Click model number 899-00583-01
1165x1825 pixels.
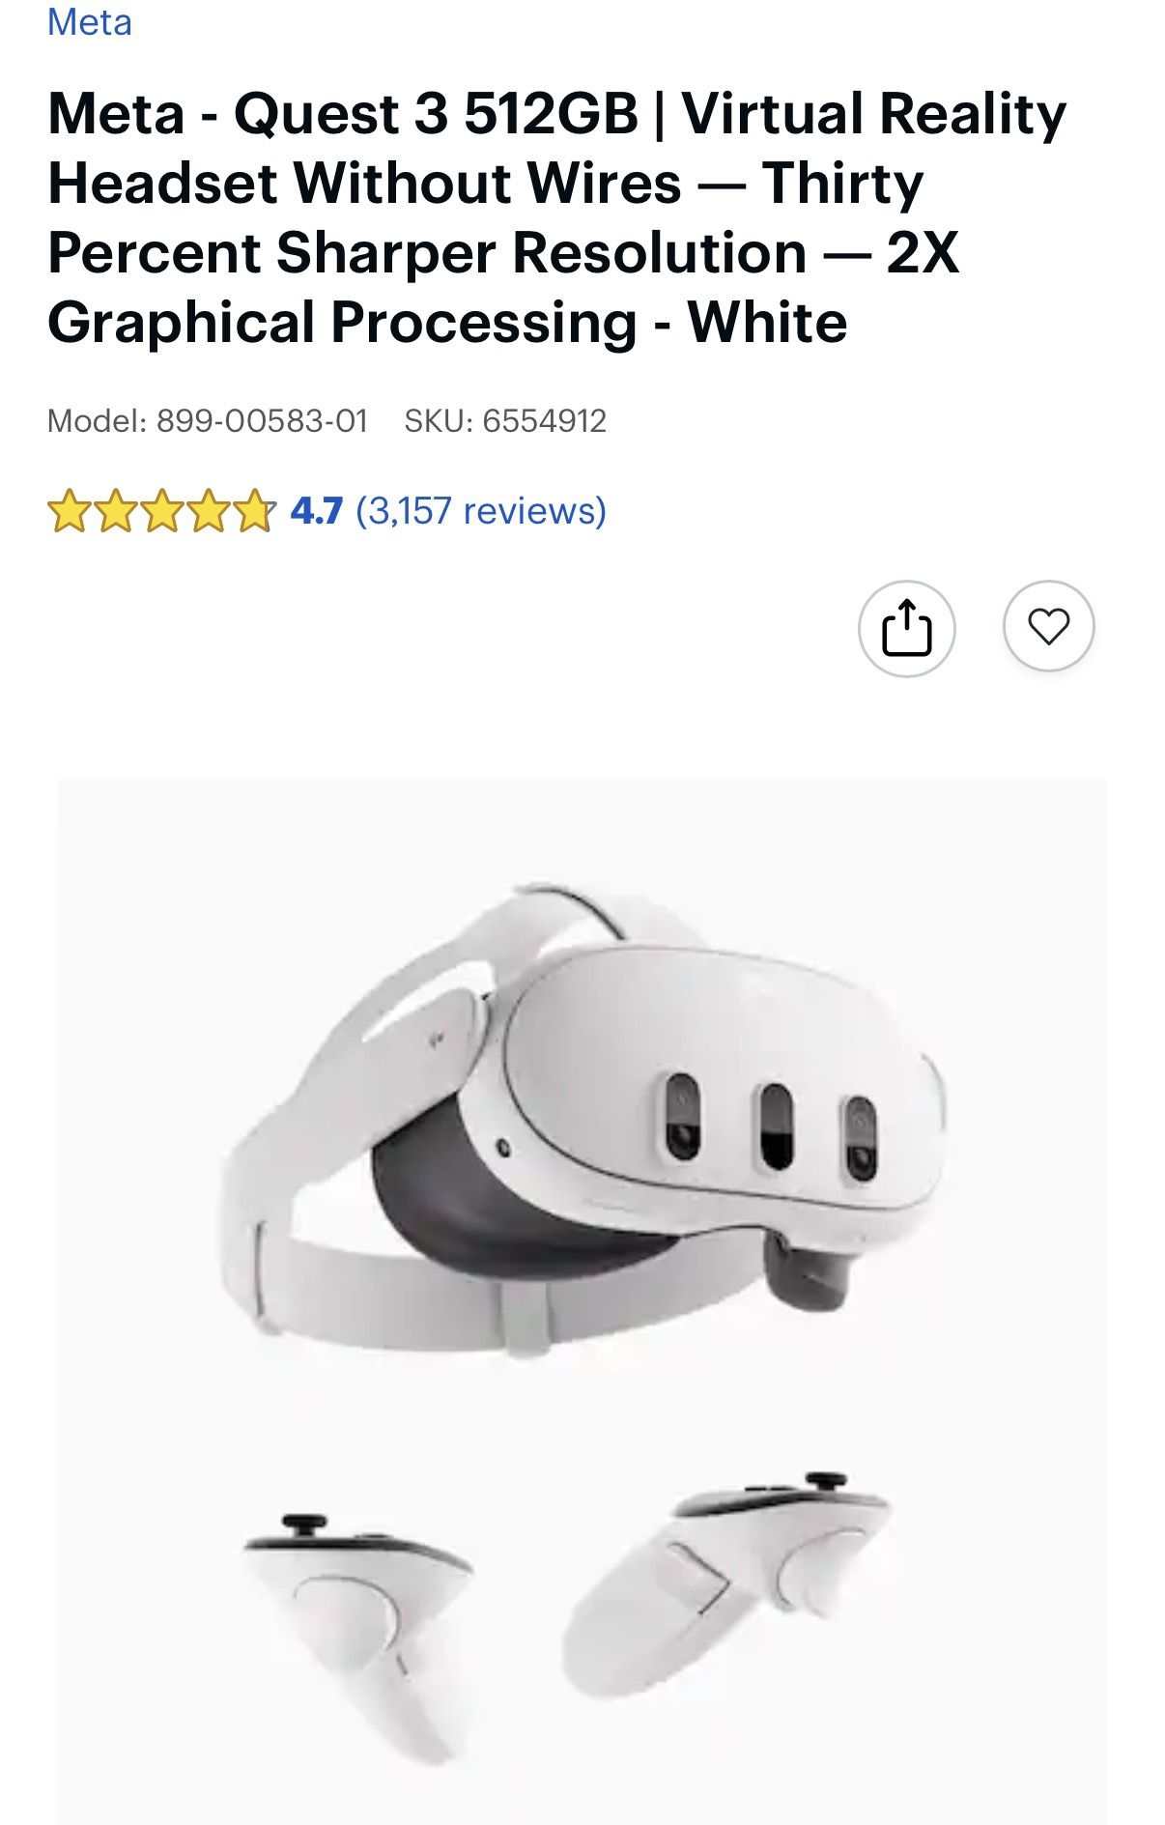[262, 420]
